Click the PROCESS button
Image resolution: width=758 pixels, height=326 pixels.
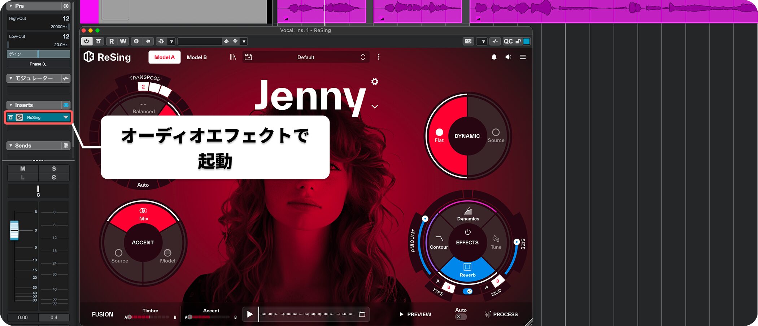(501, 314)
